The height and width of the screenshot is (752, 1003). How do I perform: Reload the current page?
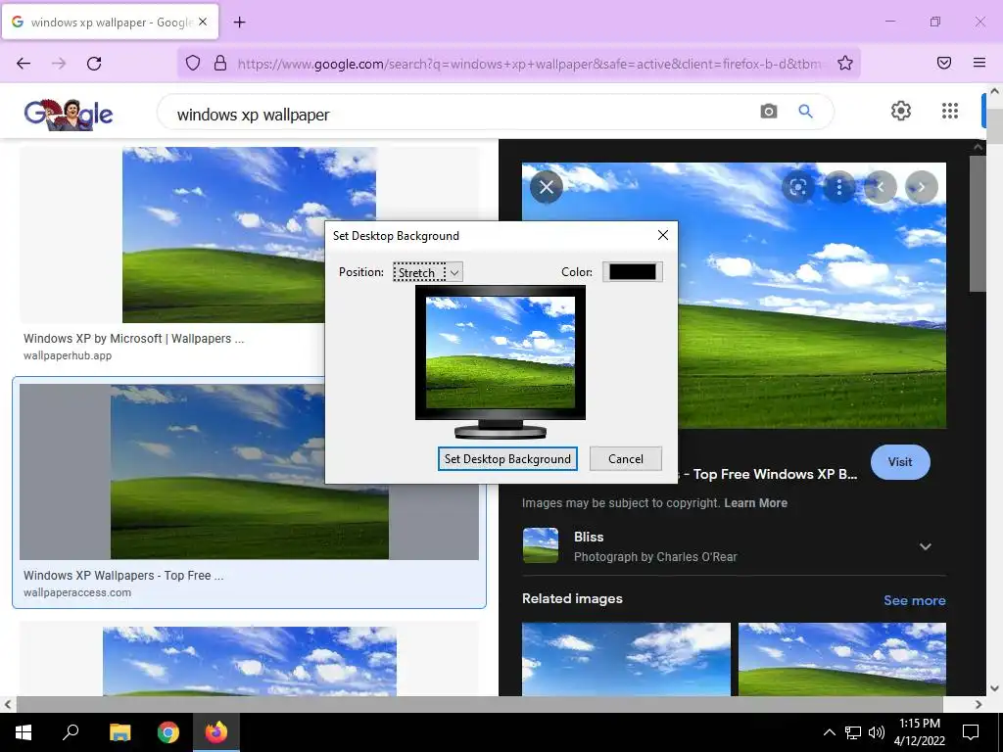pos(94,63)
